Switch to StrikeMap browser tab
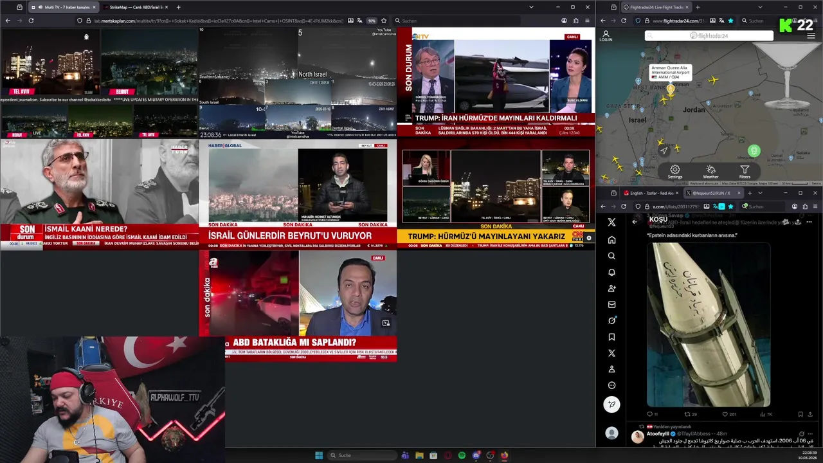The height and width of the screenshot is (463, 823). click(x=135, y=7)
